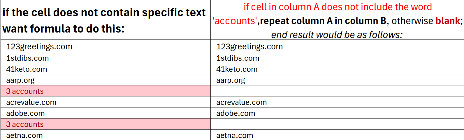The image size is (464, 140).
Task: Click header cell with red 'accounts' instructions
Action: 337,20
